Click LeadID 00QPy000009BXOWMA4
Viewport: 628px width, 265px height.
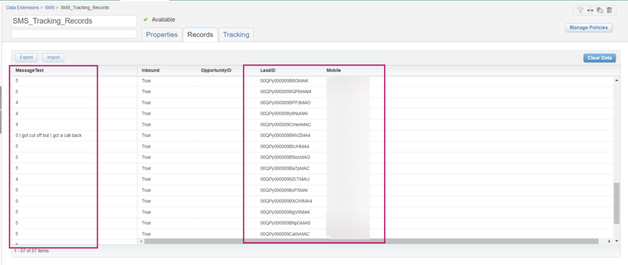point(286,201)
